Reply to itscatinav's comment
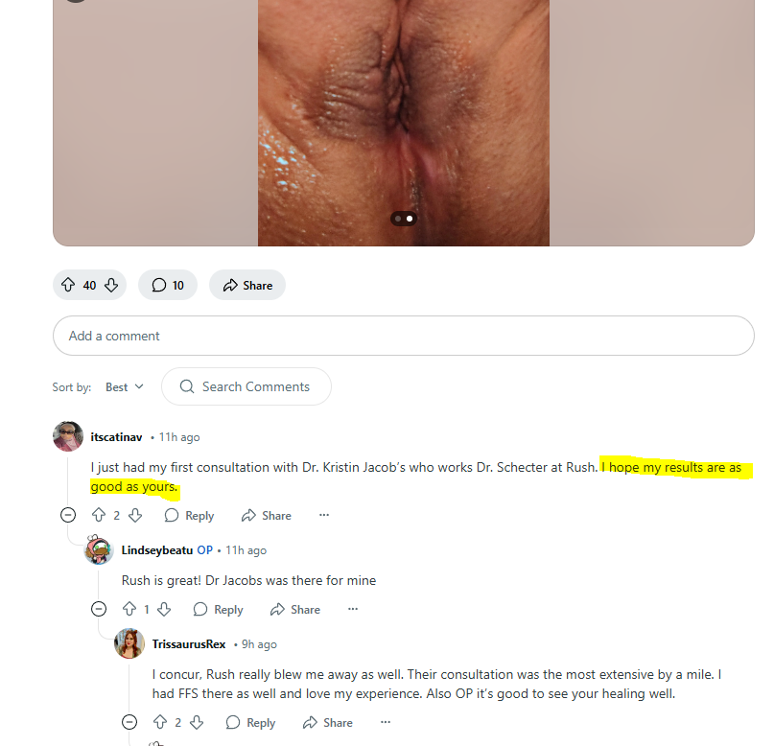The height and width of the screenshot is (746, 774). [190, 515]
